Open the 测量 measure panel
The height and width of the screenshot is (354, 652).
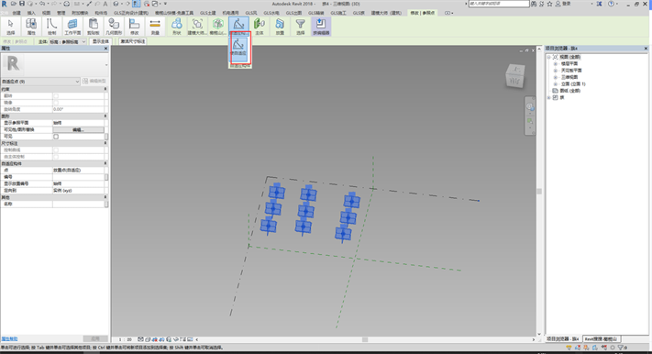155,27
